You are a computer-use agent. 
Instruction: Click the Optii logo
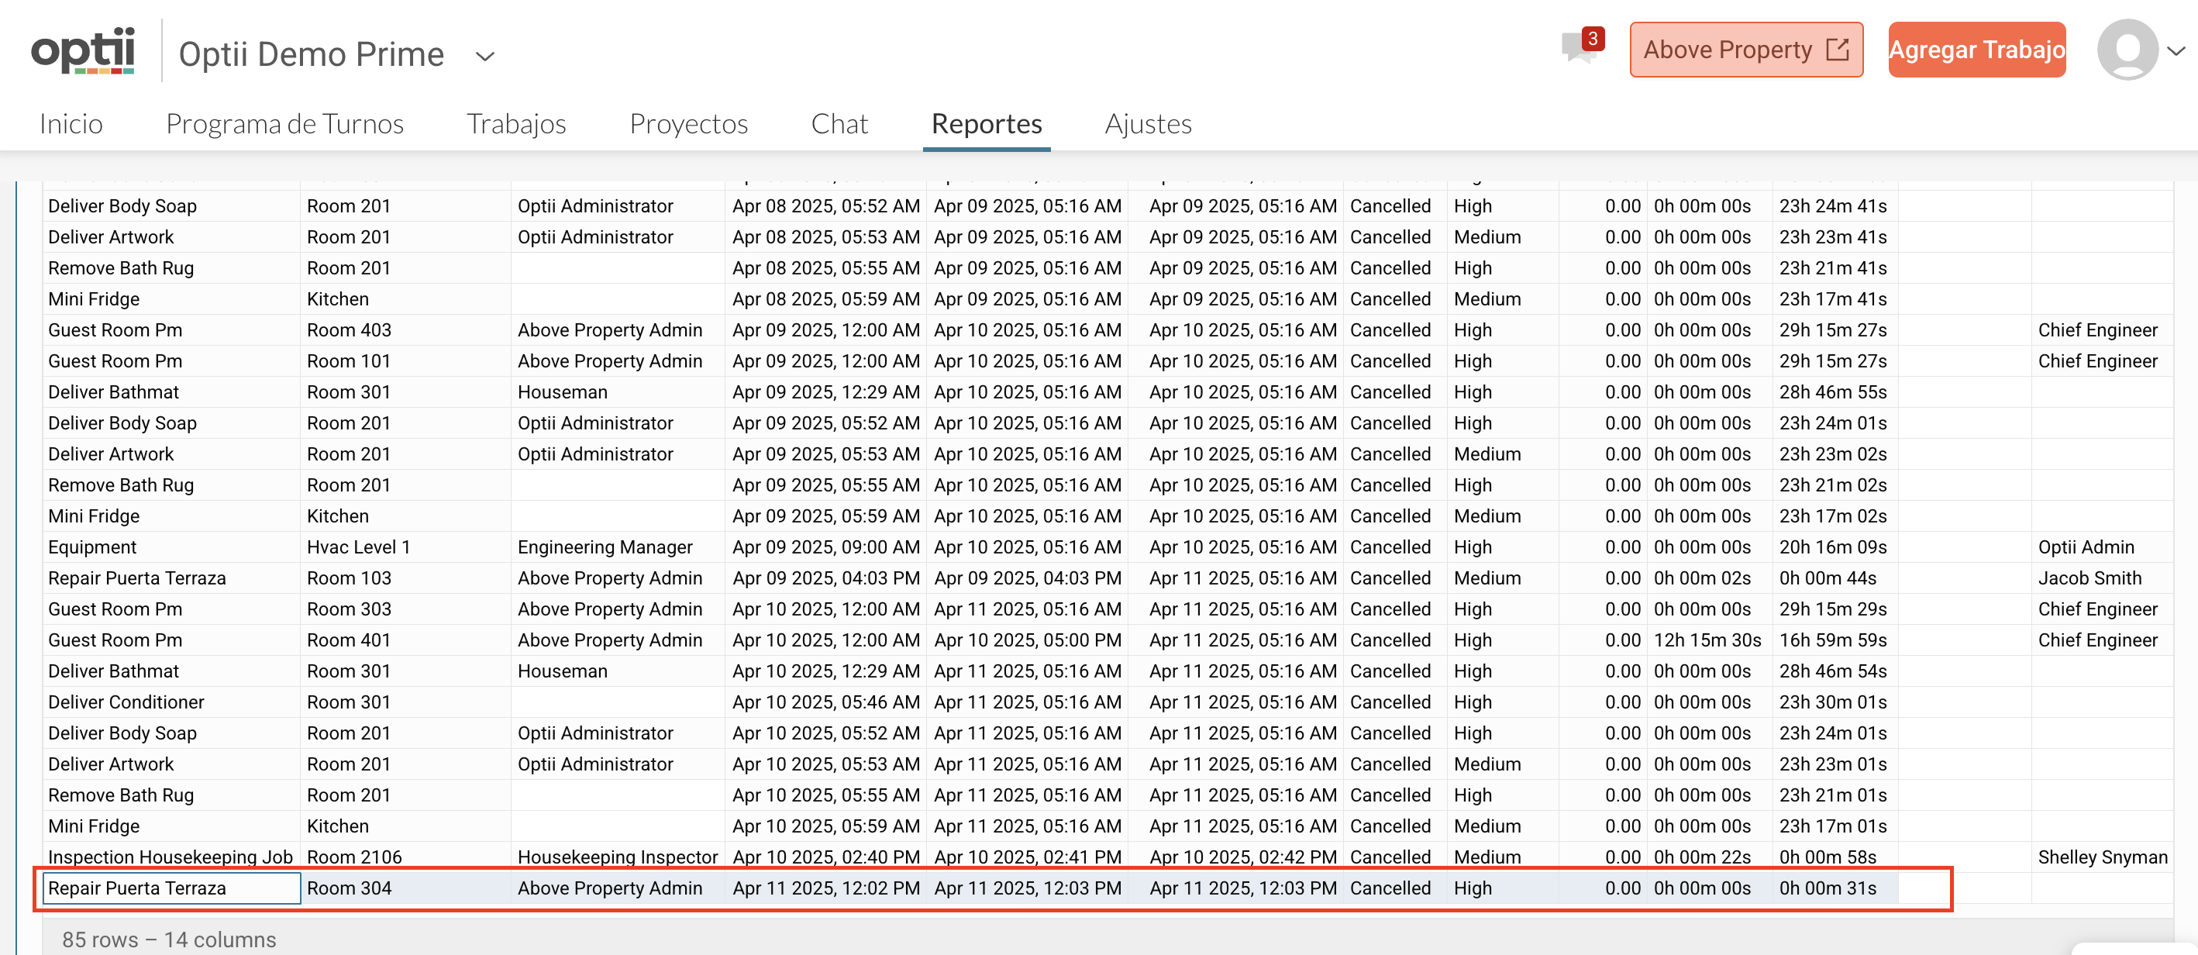click(x=83, y=51)
